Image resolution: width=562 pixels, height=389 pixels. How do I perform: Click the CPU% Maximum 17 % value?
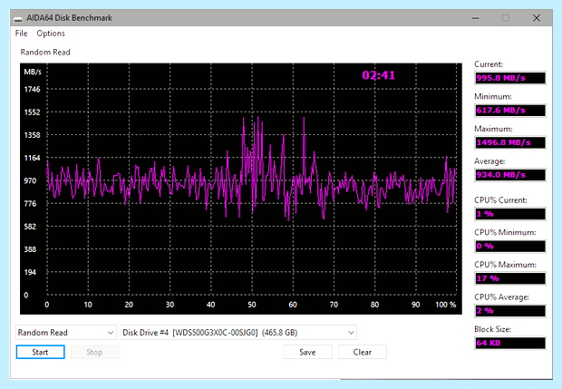point(510,278)
